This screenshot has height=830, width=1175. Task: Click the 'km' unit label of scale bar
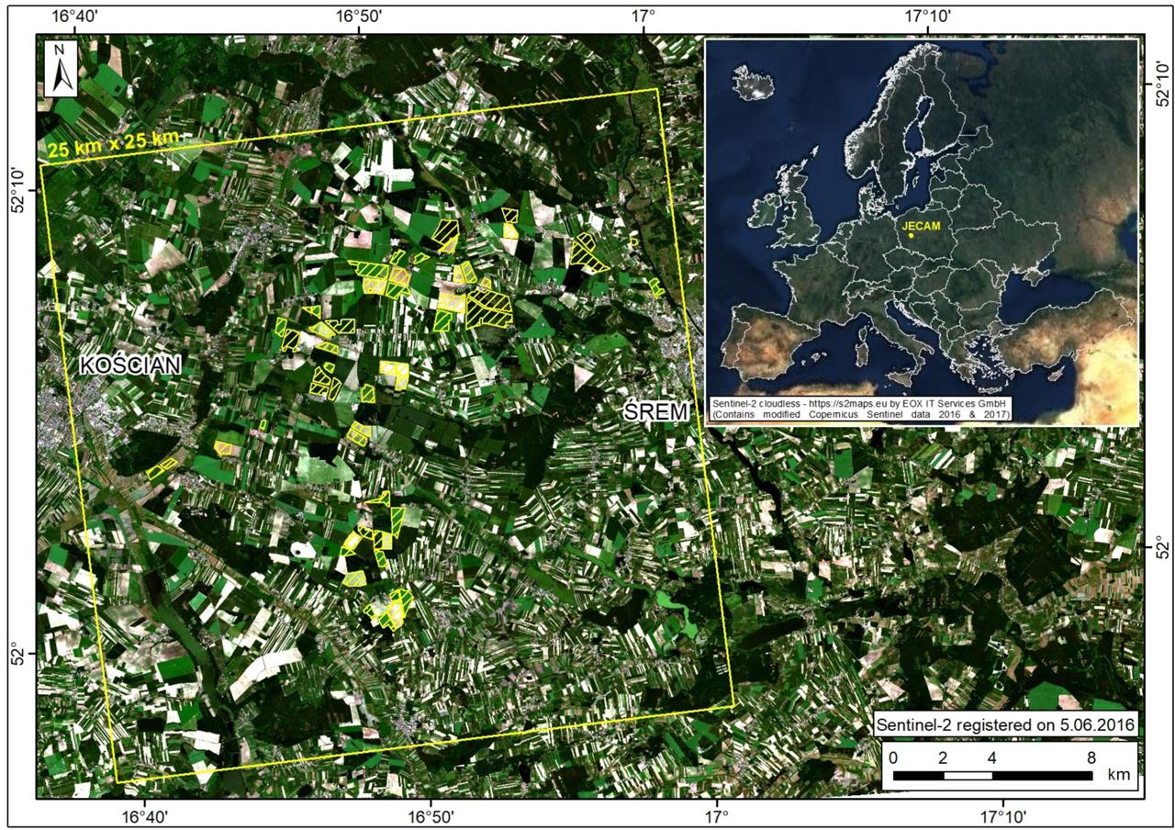[1118, 775]
